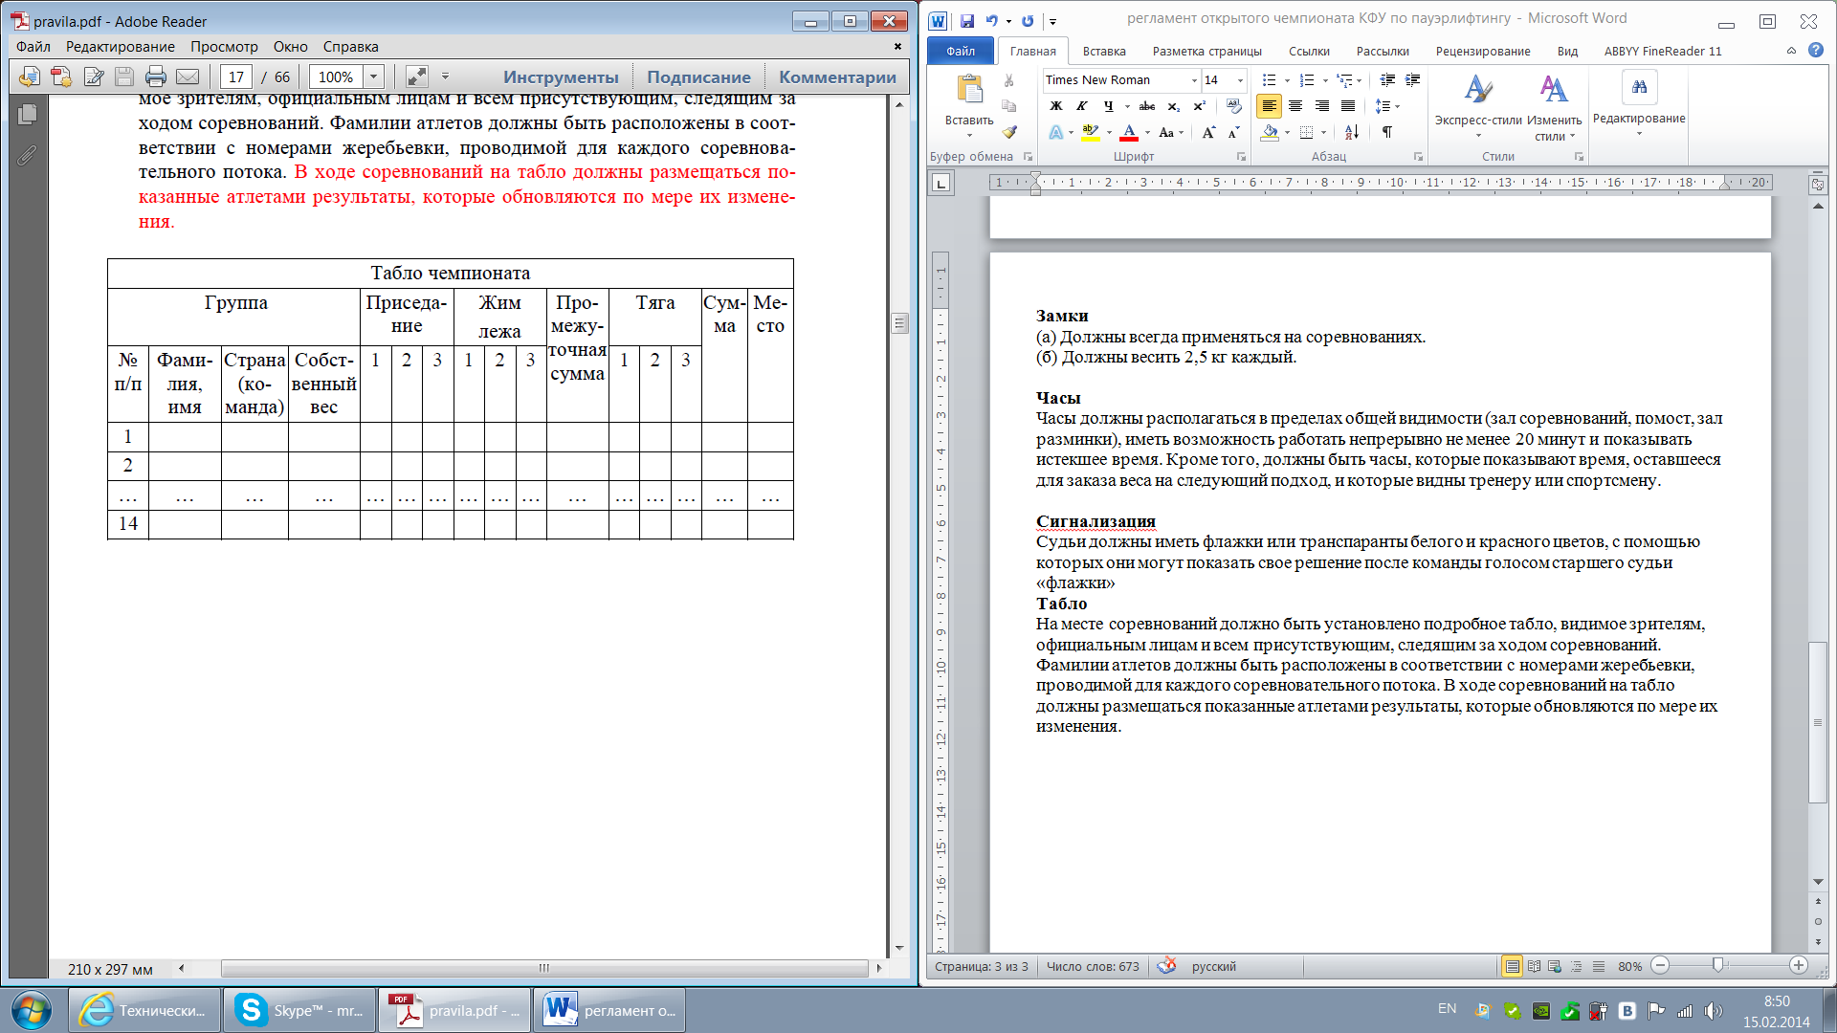This screenshot has width=1837, height=1033.
Task: Toggle show paragraph marks (¶) in Word
Action: [x=1386, y=132]
